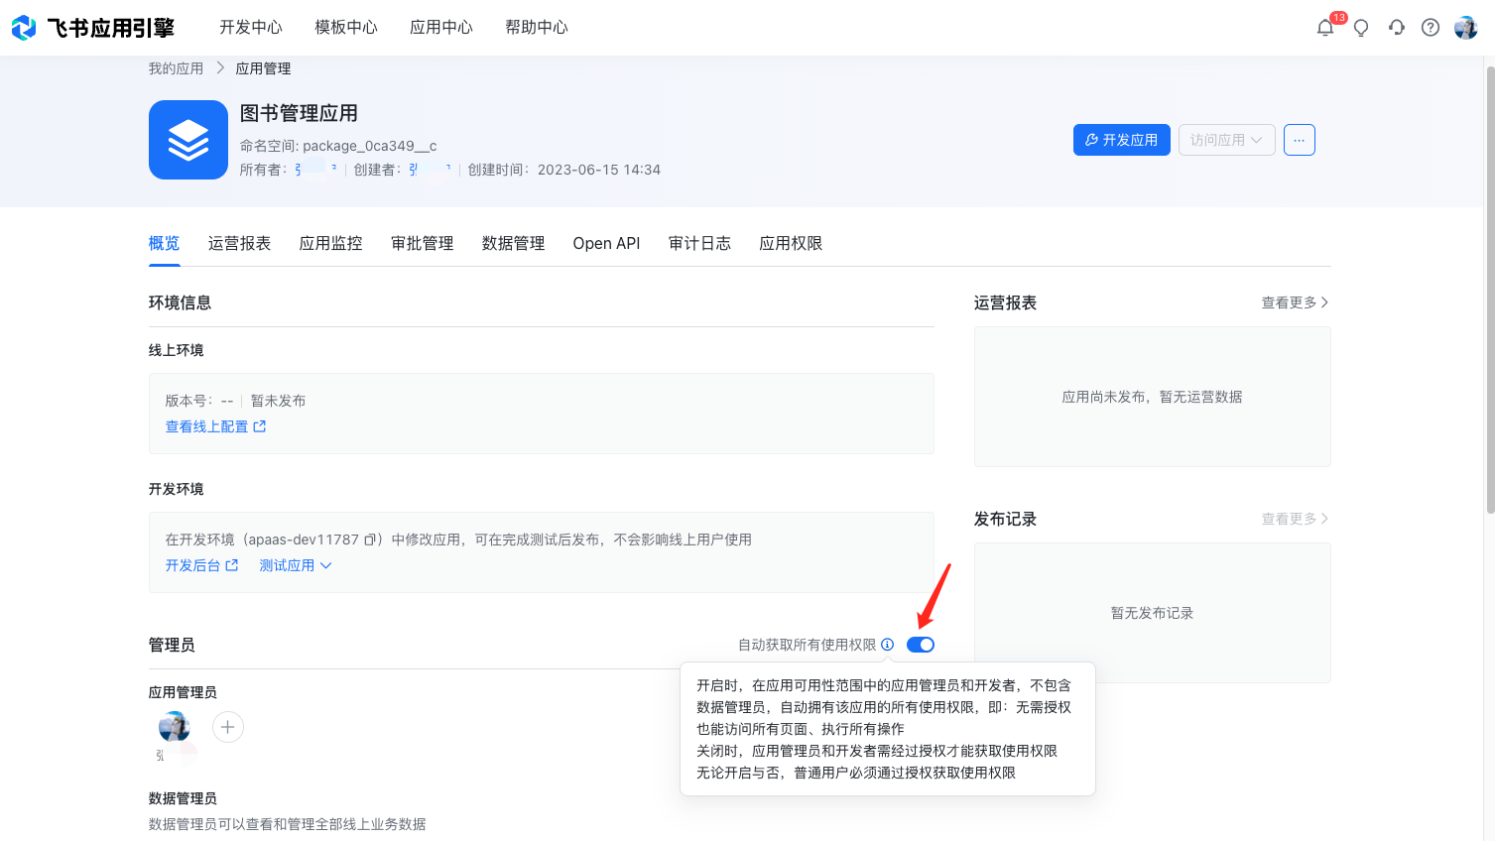Open the customer support headset icon
Viewport: 1495px width, 841px height.
click(1397, 28)
